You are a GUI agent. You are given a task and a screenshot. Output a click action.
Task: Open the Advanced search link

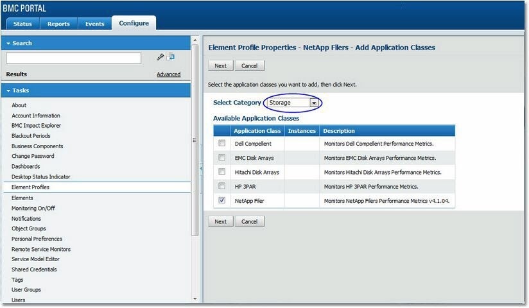[x=168, y=74]
